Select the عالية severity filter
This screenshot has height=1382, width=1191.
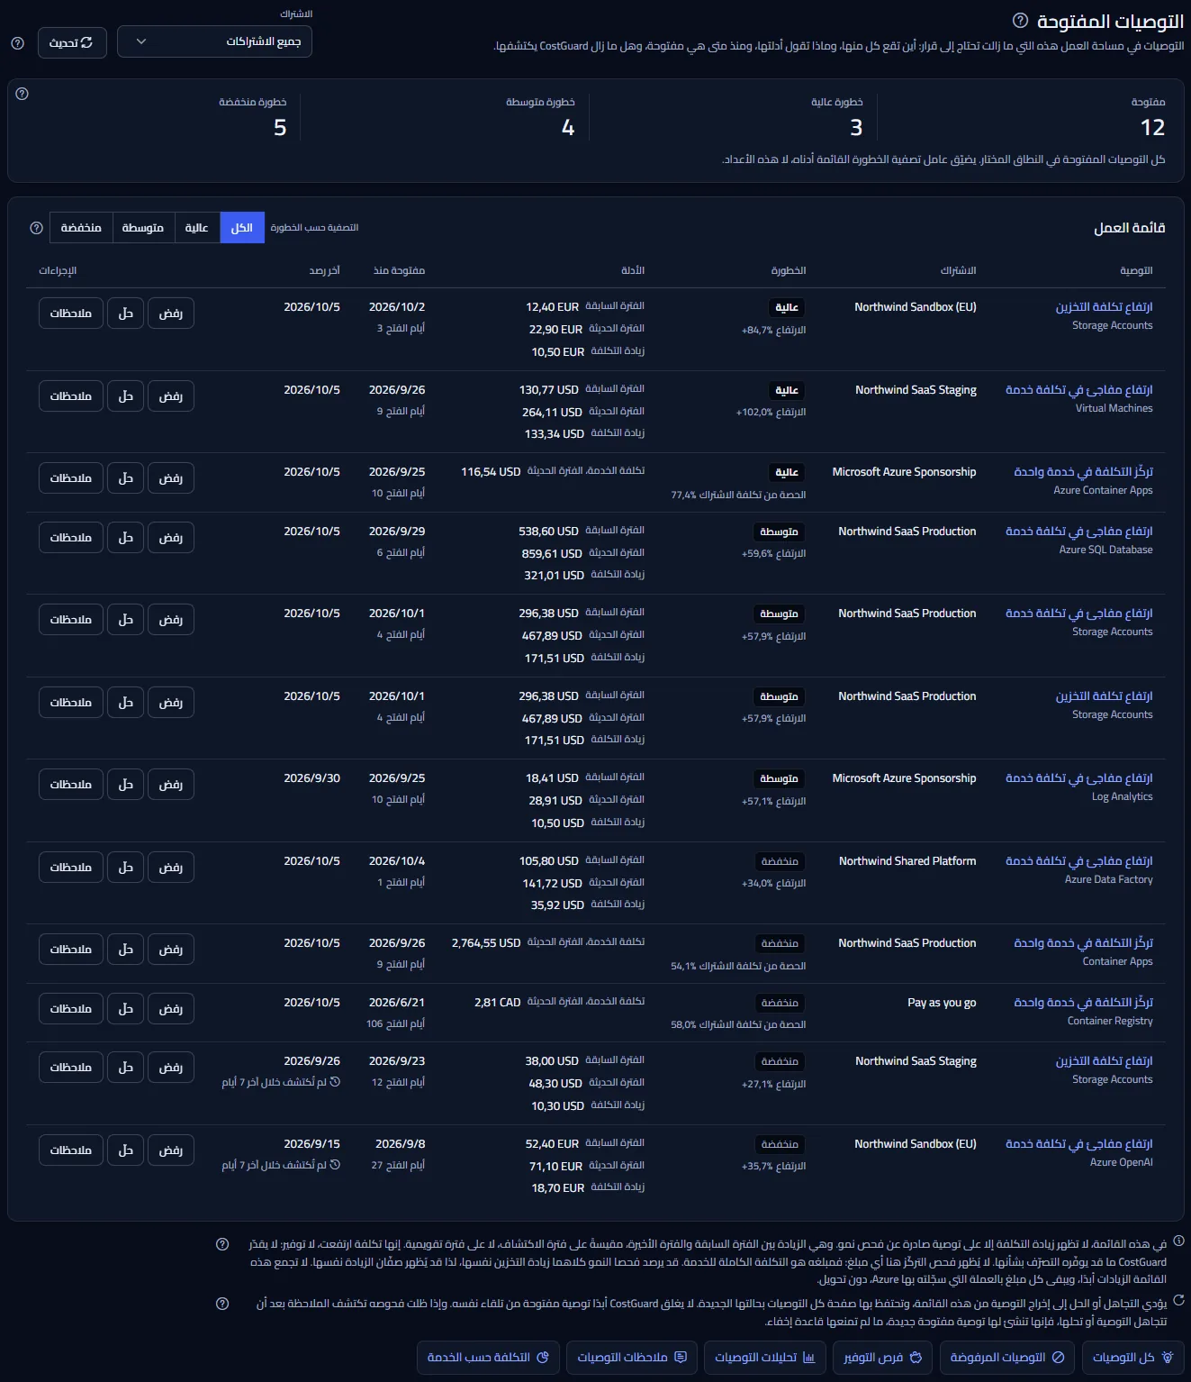[x=196, y=228]
